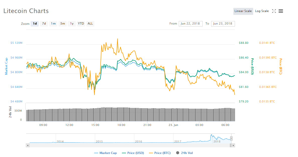The width and height of the screenshot is (298, 157).
Task: Click the $4 960M market cap label
Action: coord(16,58)
